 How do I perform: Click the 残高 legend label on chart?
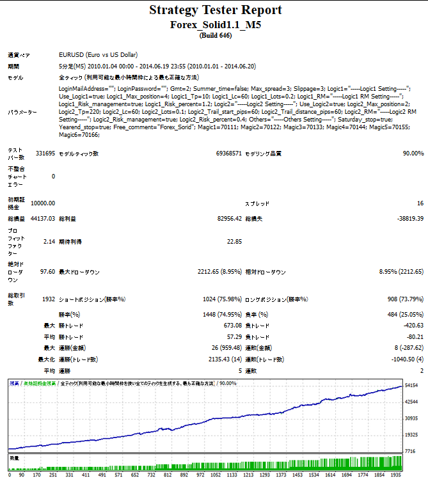pyautogui.click(x=14, y=383)
